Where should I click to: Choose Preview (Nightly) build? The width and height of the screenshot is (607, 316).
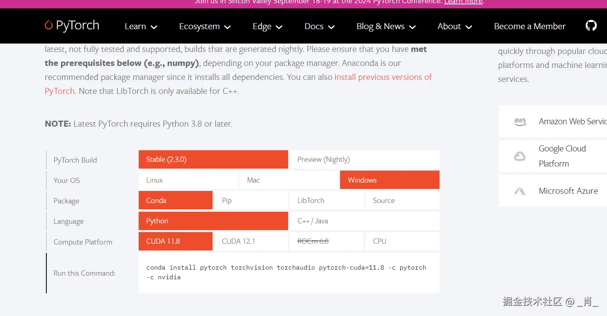coord(364,159)
